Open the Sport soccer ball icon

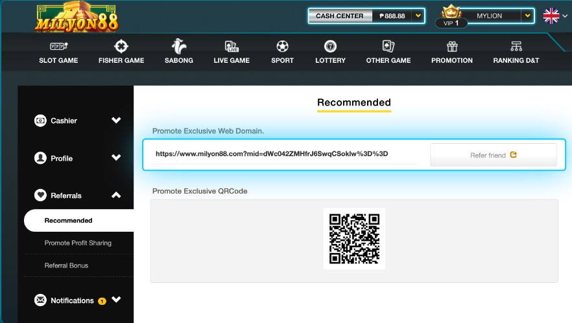[282, 46]
